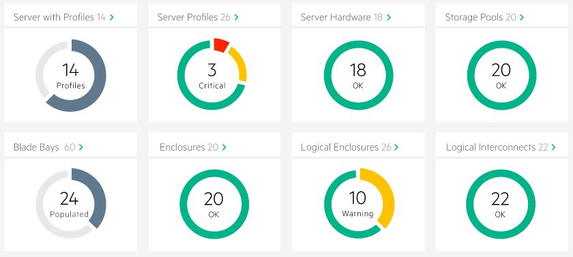
Task: Click '20 OK' value in Storage Pools
Action: pyautogui.click(x=501, y=76)
